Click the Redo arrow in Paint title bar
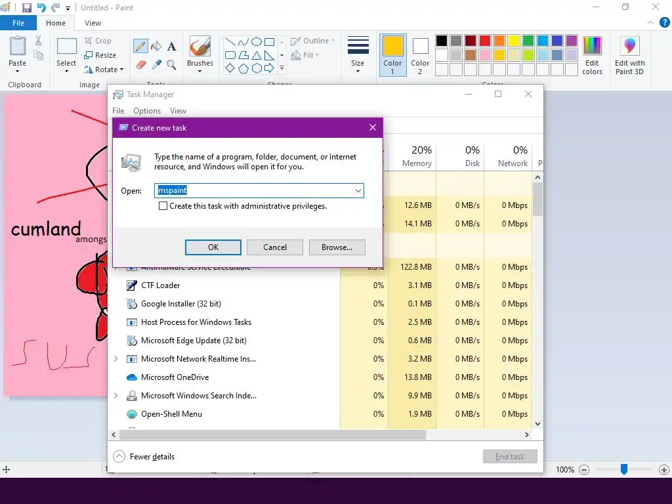 pyautogui.click(x=56, y=8)
